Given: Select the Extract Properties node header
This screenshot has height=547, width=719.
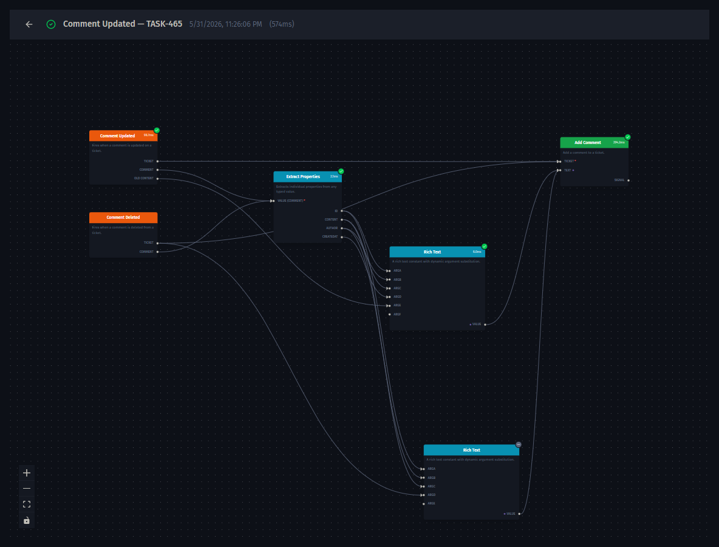Looking at the screenshot, I should point(307,177).
